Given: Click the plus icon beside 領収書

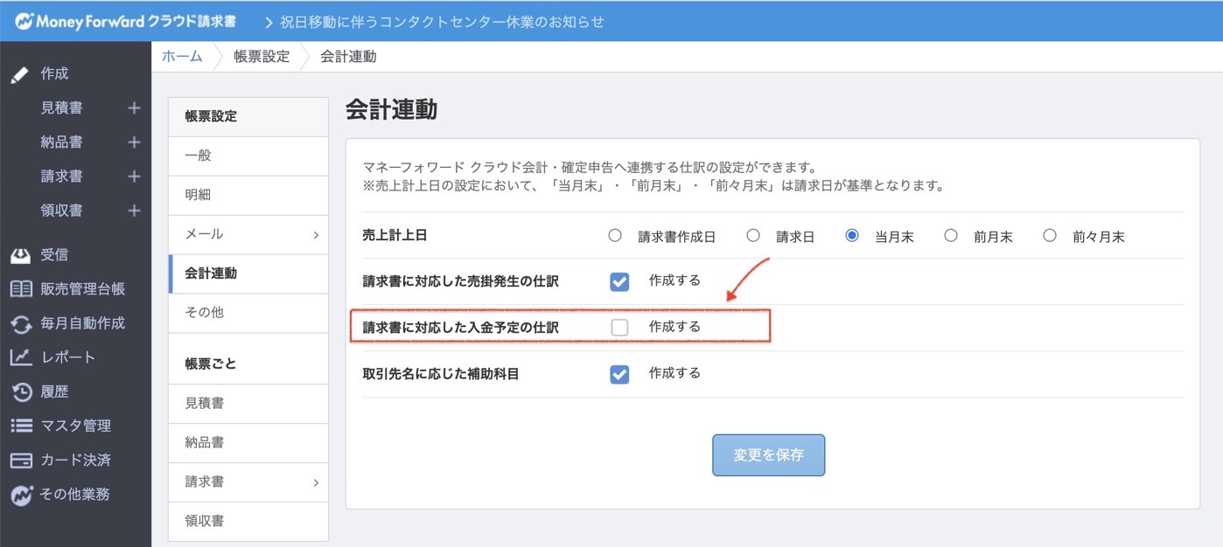Looking at the screenshot, I should coord(134,210).
